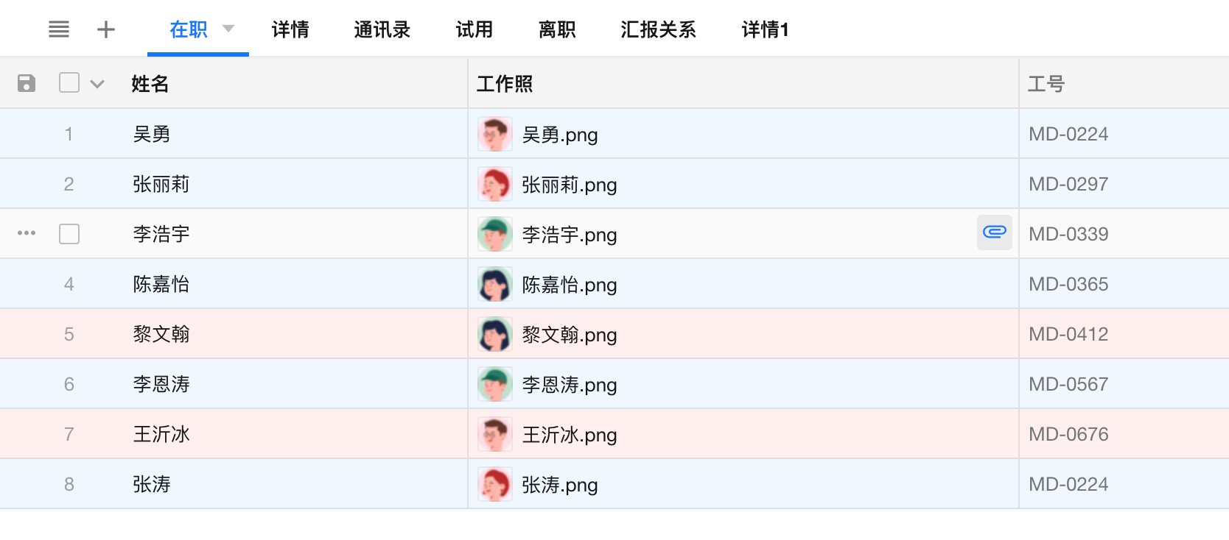Viewport: 1229px width, 540px height.
Task: Open row options dots for 李浩宇
Action: [27, 233]
